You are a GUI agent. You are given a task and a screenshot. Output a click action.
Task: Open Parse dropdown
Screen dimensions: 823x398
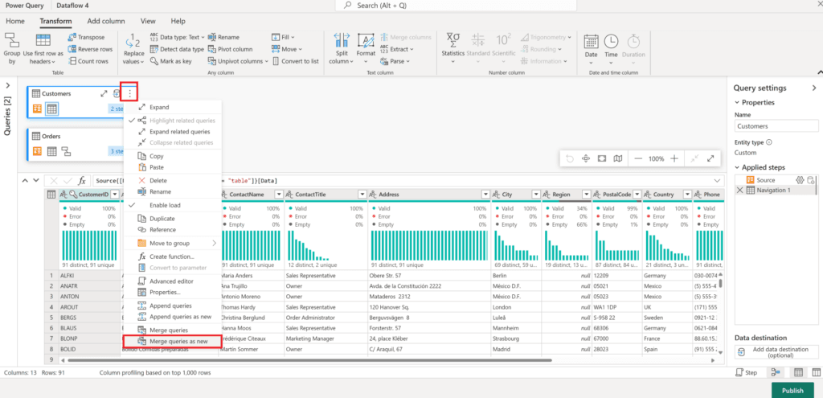click(x=394, y=61)
